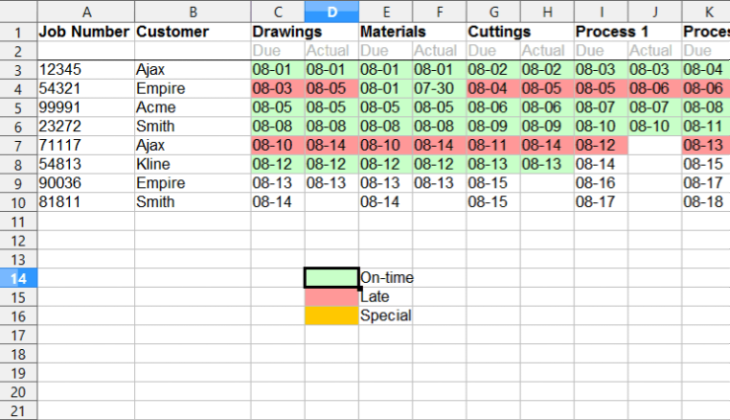Click the "Materials" header cell
This screenshot has height=420, width=730.
(386, 32)
